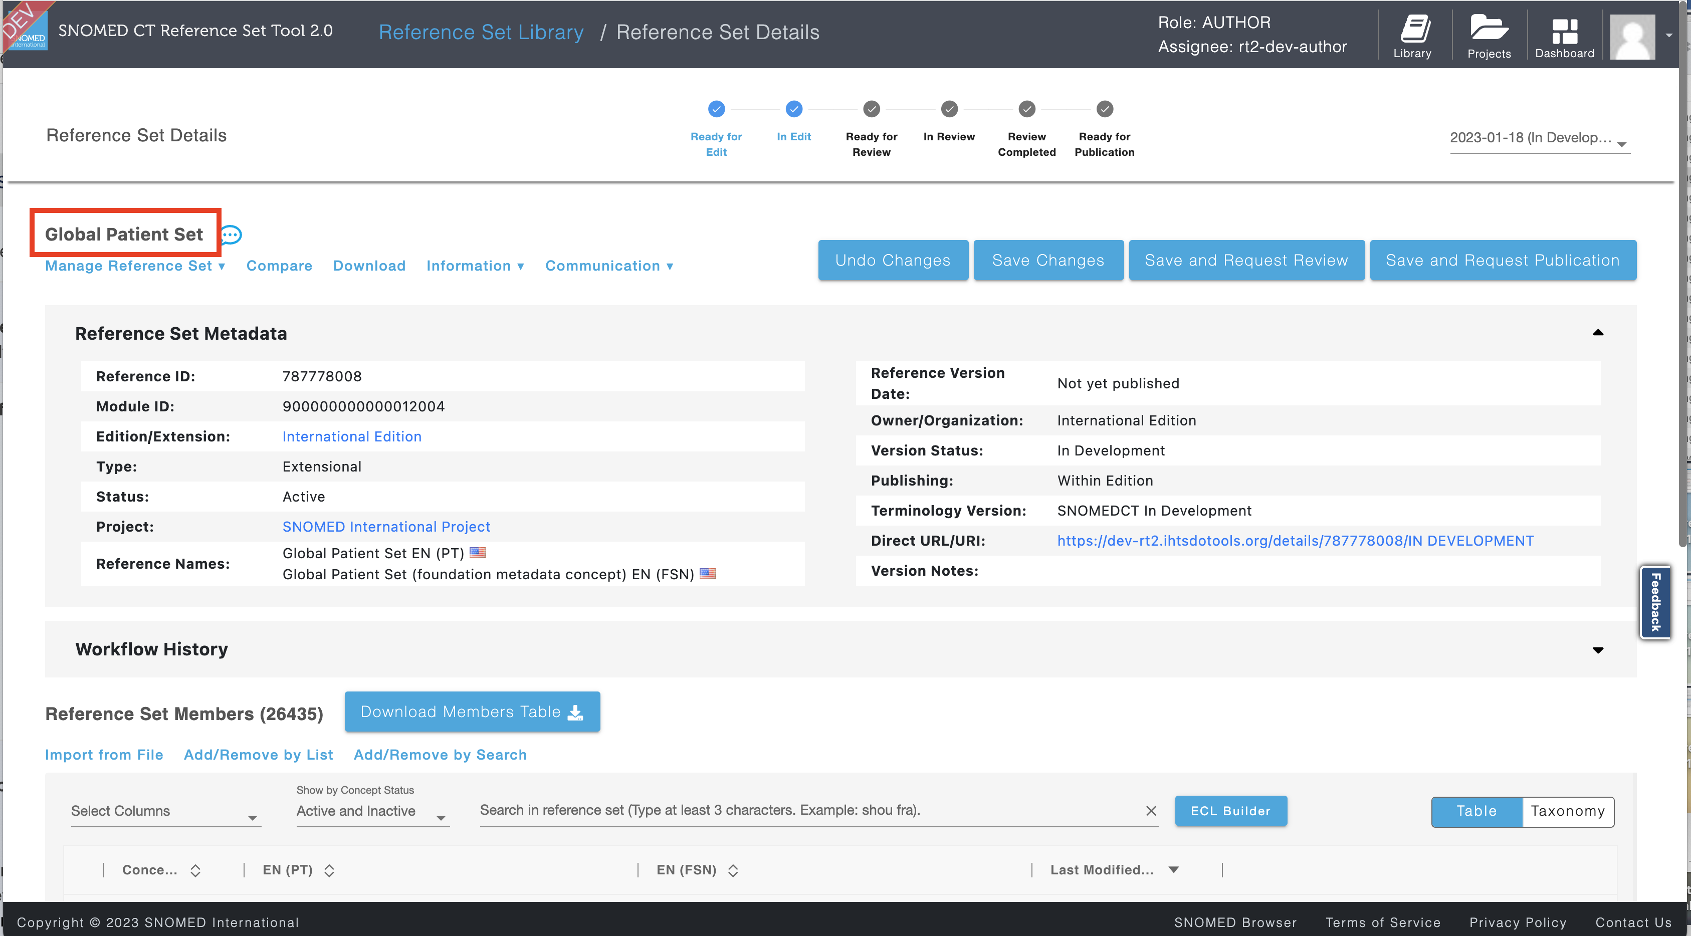Screen dimensions: 1691x936
Task: Open Contact Us footer link
Action: pyautogui.click(x=1633, y=922)
